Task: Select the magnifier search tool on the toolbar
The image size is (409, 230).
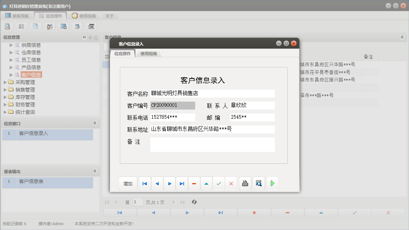Action: coord(7,26)
